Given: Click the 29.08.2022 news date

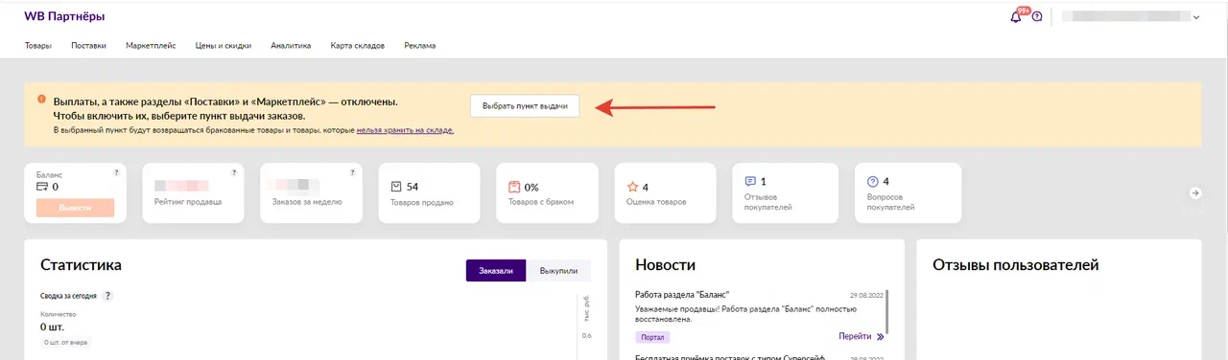Looking at the screenshot, I should pyautogui.click(x=866, y=296).
